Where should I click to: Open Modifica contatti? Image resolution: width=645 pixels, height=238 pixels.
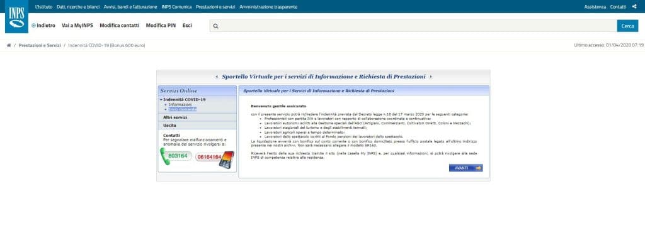tap(119, 26)
